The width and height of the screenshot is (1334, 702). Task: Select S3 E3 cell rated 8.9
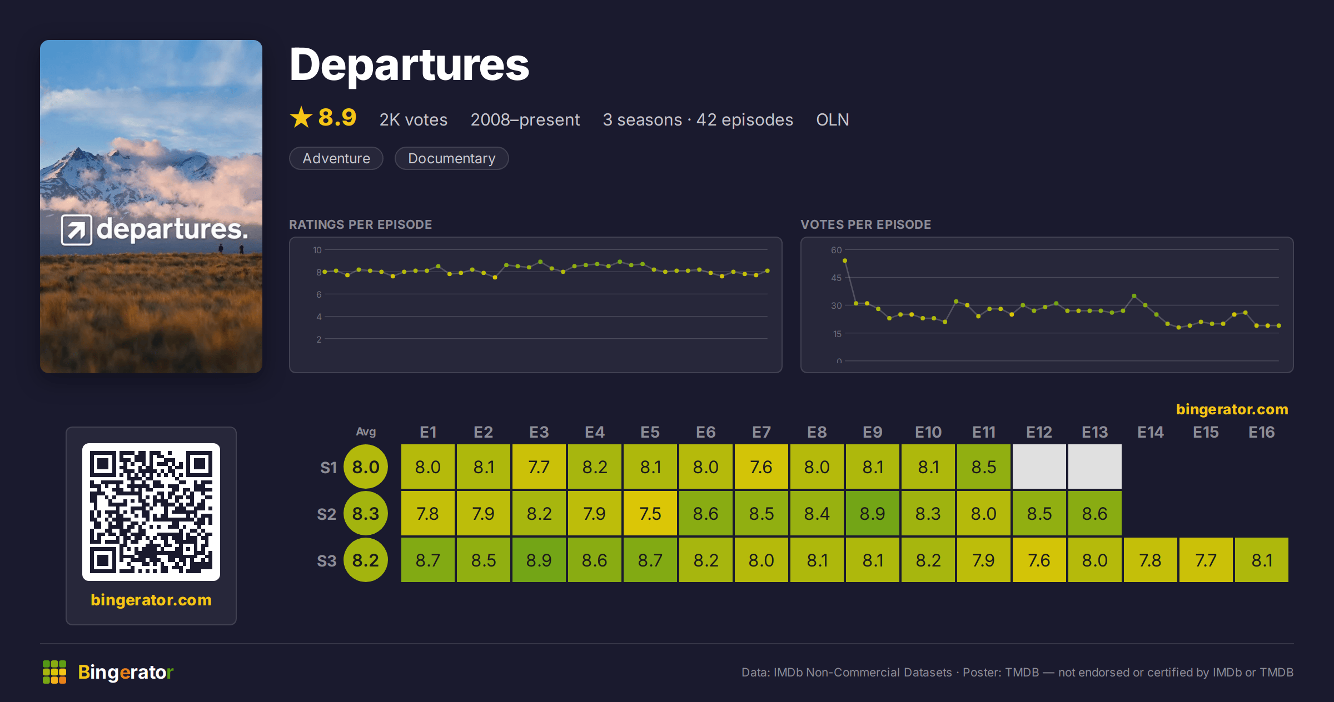pyautogui.click(x=539, y=560)
